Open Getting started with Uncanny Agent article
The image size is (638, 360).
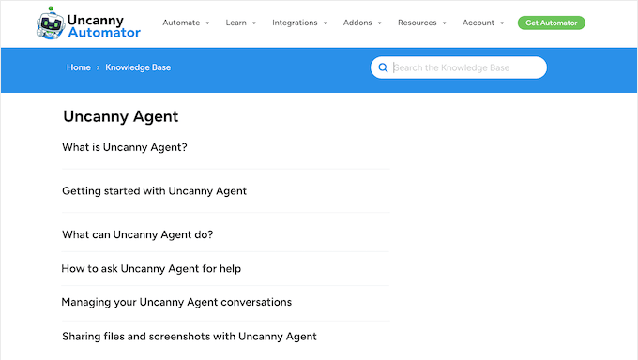click(154, 190)
